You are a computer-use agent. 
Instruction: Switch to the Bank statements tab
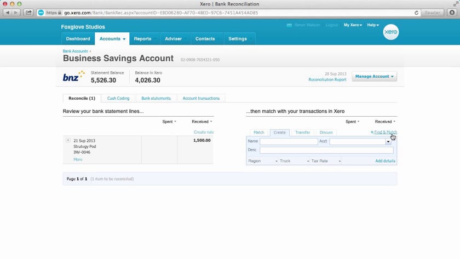click(x=156, y=98)
